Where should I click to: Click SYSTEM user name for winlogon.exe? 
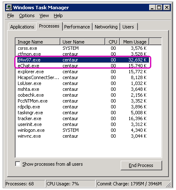point(70,130)
